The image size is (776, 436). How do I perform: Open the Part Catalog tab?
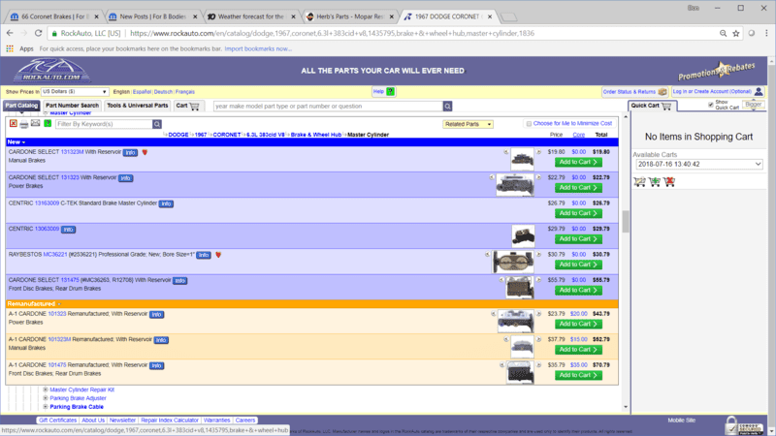tap(21, 106)
